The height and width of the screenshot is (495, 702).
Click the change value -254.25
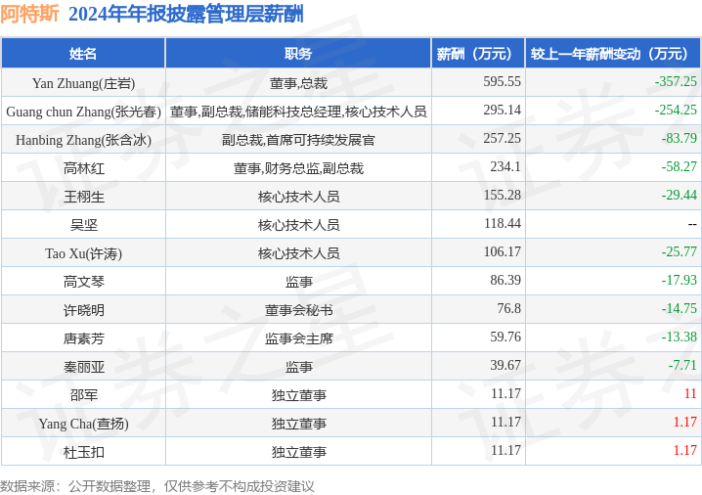[x=676, y=110]
